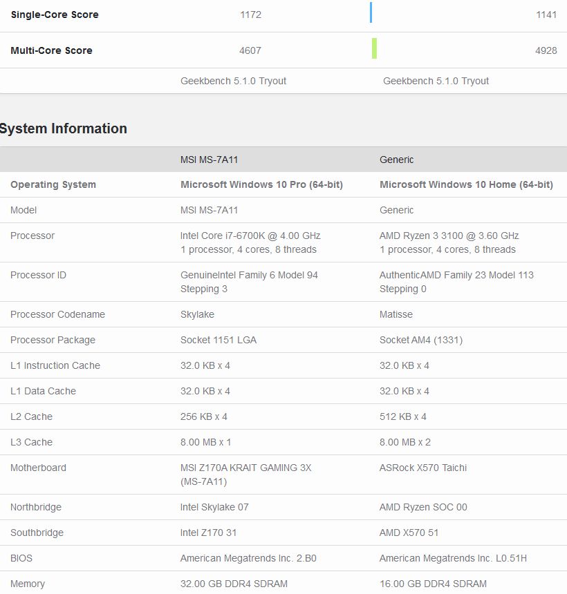567x594 pixels.
Task: Click the Matisse codename value
Action: coord(396,314)
